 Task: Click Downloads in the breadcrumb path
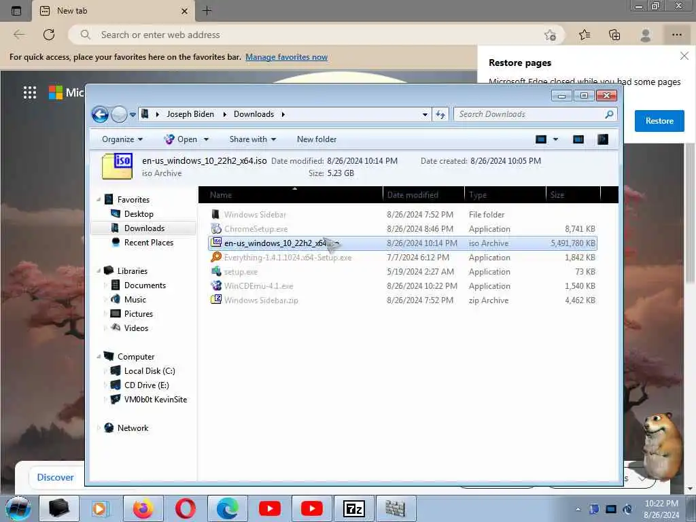[x=254, y=114]
